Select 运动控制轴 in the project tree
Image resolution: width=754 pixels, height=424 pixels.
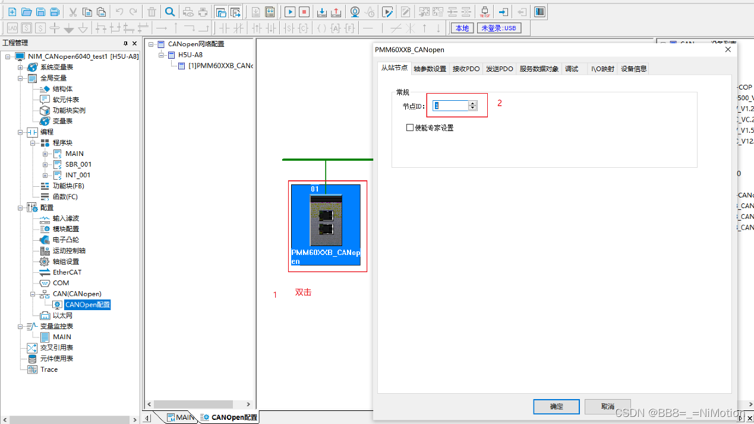point(69,250)
